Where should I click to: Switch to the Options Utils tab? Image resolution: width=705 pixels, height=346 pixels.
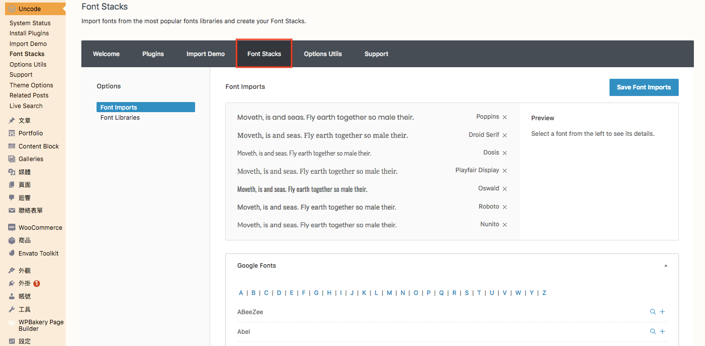pos(322,54)
